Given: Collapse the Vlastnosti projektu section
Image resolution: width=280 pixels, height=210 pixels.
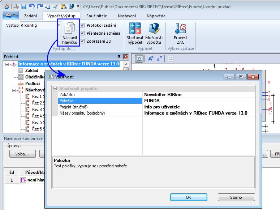Looking at the screenshot, I should pyautogui.click(x=55, y=89).
